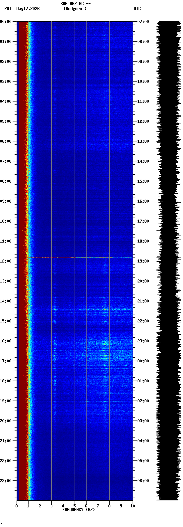Screen dimensions: 183x527
Task: Click the station title 'KRP HHZ NC --'
Action: click(76, 4)
